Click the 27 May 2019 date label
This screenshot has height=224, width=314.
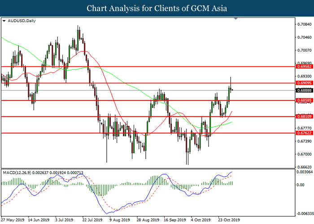(13, 220)
